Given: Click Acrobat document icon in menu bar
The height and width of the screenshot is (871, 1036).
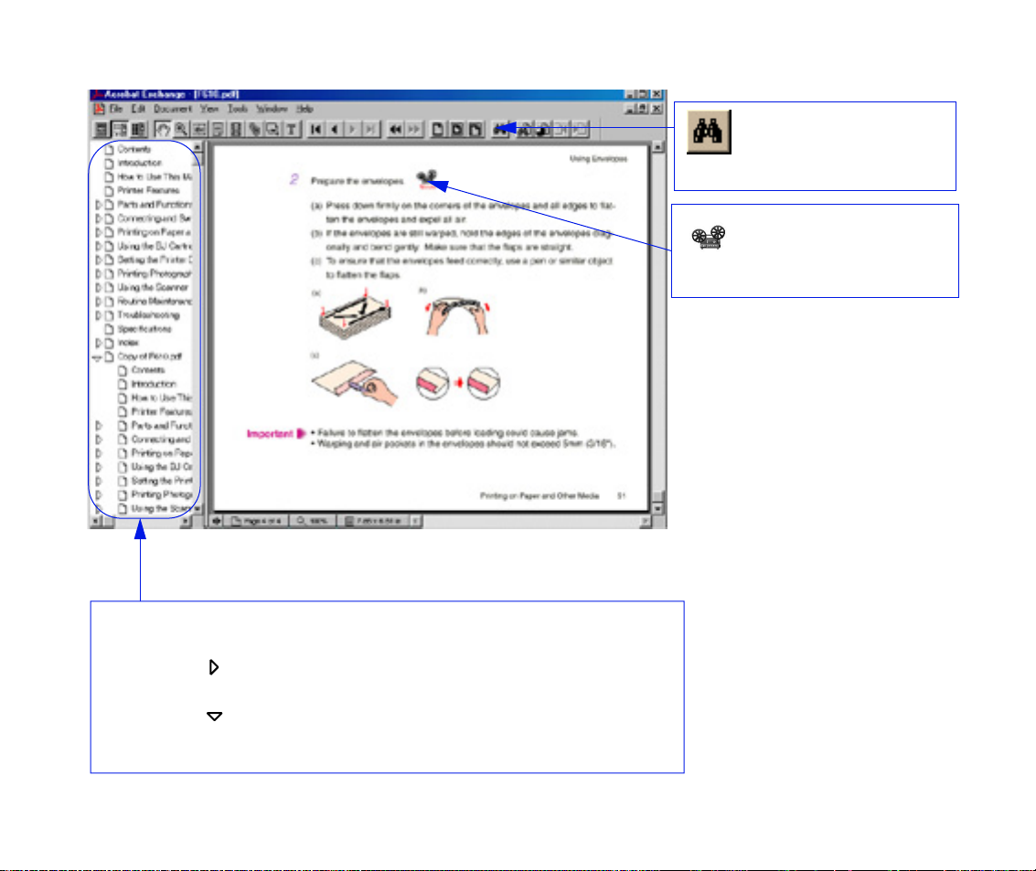Looking at the screenshot, I should point(99,109).
